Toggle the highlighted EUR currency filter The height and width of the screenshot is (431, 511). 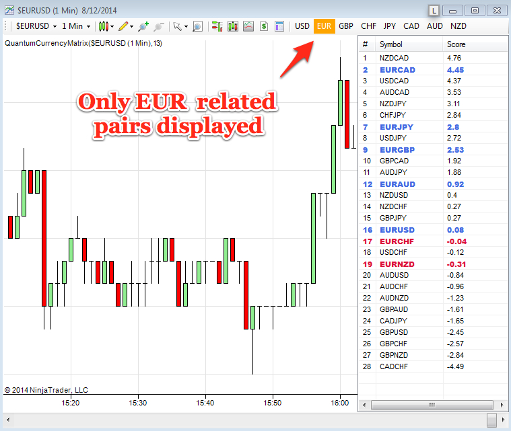tap(325, 26)
